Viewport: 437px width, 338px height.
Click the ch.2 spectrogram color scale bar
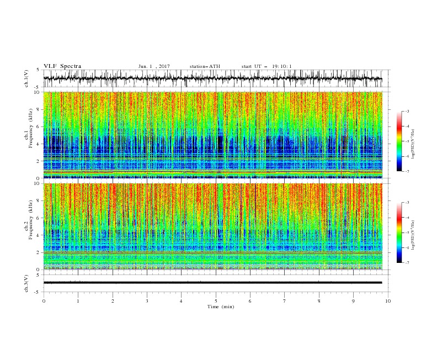(399, 233)
